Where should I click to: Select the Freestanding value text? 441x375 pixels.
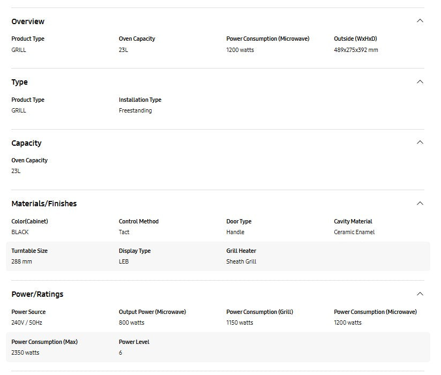point(135,110)
